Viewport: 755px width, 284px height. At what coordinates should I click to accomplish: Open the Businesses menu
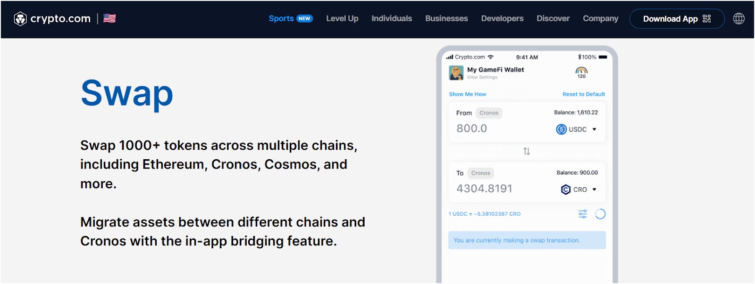coord(446,18)
